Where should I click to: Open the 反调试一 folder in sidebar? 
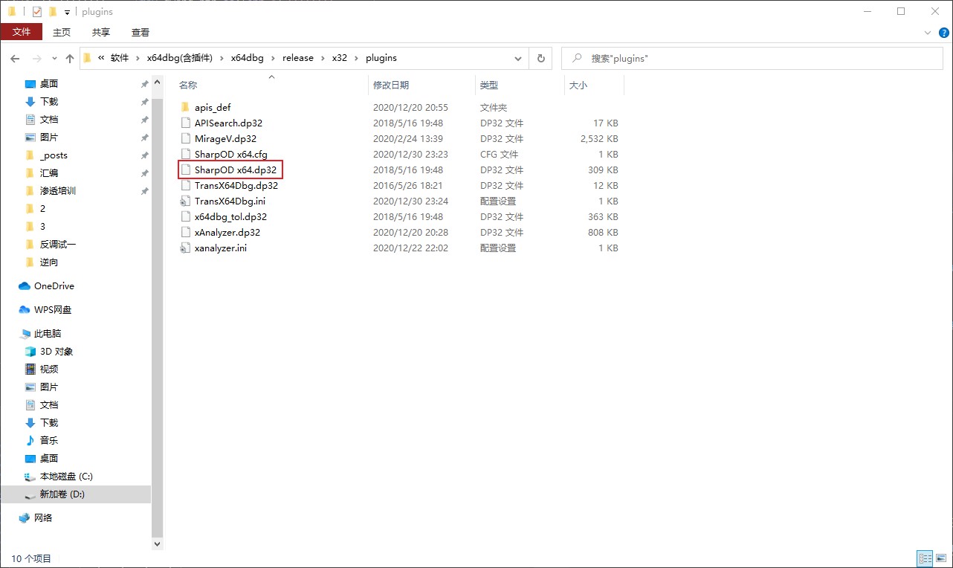(x=58, y=245)
